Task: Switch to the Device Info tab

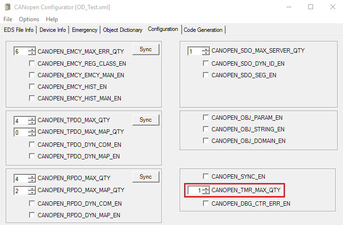Action: click(53, 30)
